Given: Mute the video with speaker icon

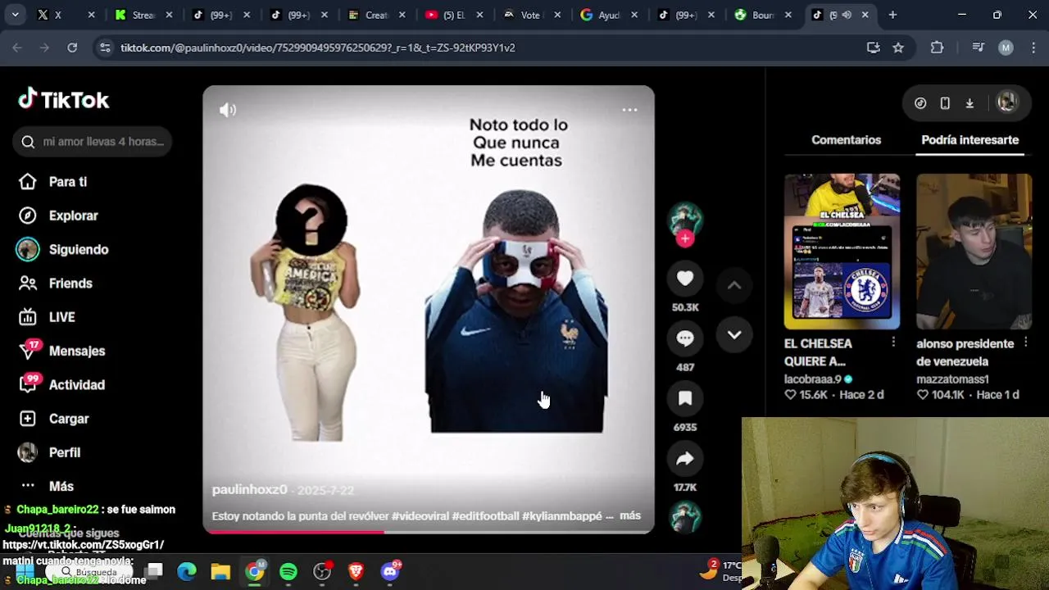Looking at the screenshot, I should pos(228,110).
